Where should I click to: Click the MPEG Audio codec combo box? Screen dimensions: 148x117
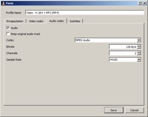(108, 40)
